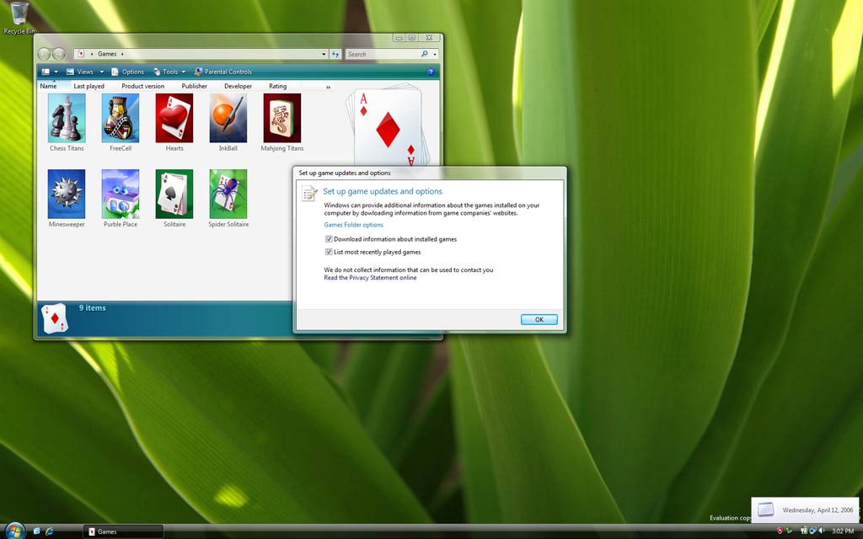This screenshot has width=863, height=539.
Task: Select the Spider Solitaire icon
Action: coord(228,195)
